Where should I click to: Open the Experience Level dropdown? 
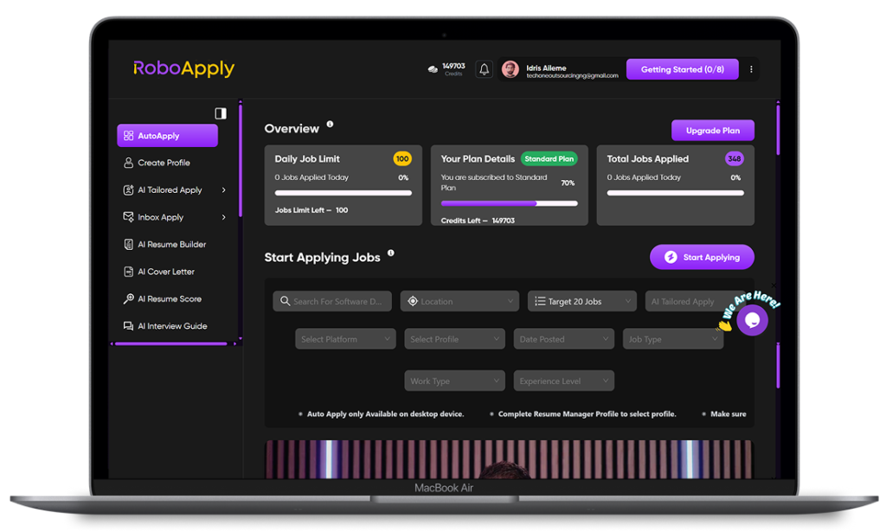pyautogui.click(x=564, y=381)
